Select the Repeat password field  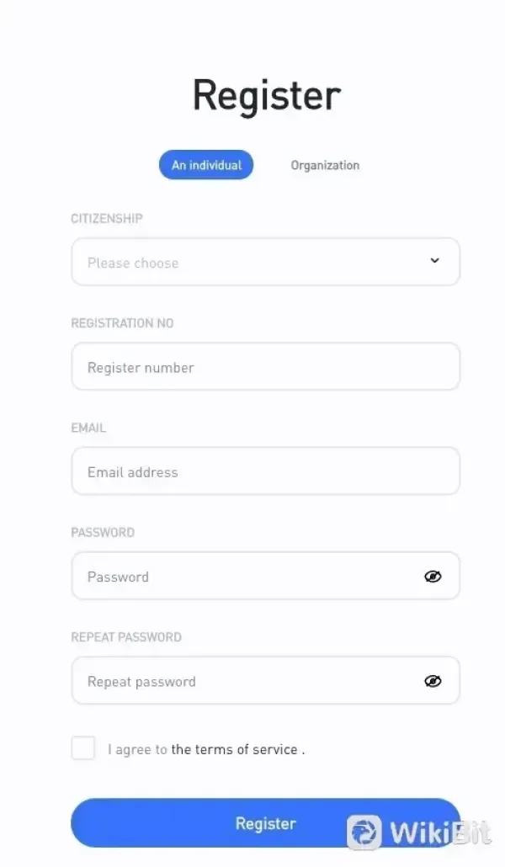[210, 680]
